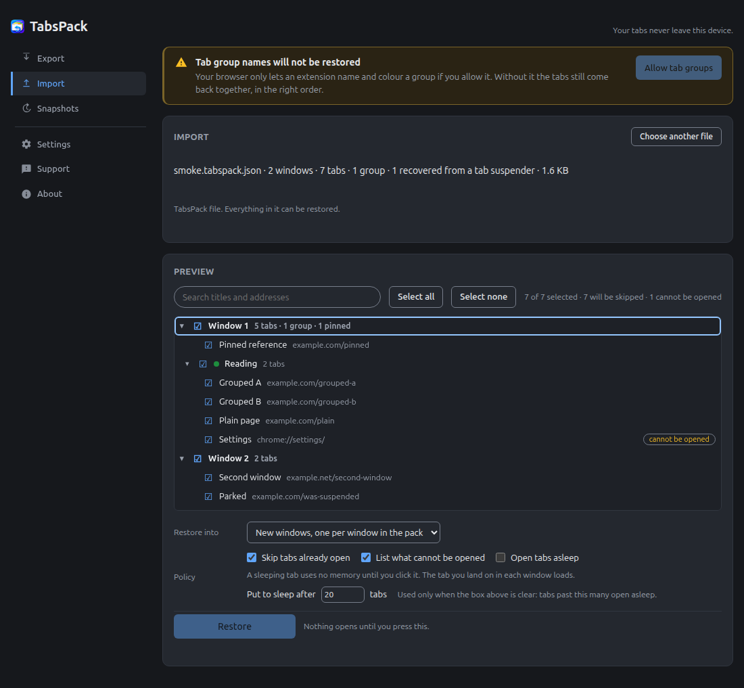Click the cannot be opened badge
The height and width of the screenshot is (688, 744).
(679, 439)
